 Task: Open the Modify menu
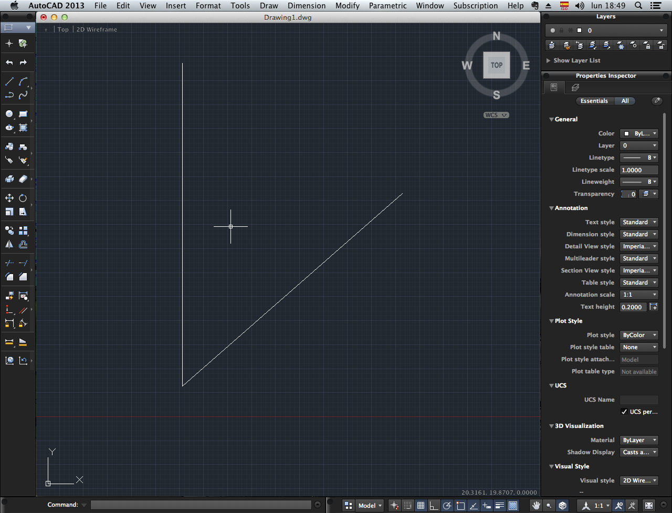tap(348, 6)
